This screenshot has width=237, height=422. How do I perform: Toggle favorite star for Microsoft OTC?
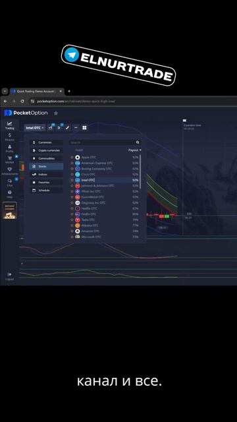72,237
